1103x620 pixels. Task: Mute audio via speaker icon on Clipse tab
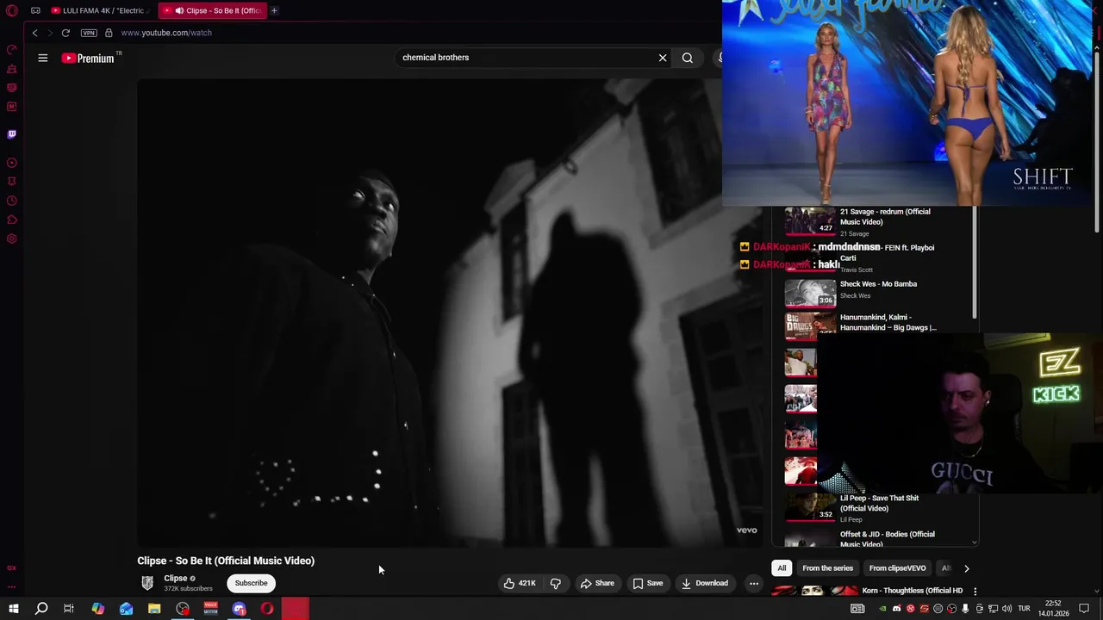(x=179, y=10)
